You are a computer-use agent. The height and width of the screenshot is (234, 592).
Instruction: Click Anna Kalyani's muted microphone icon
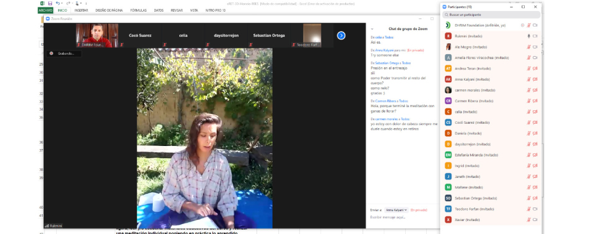tap(528, 79)
